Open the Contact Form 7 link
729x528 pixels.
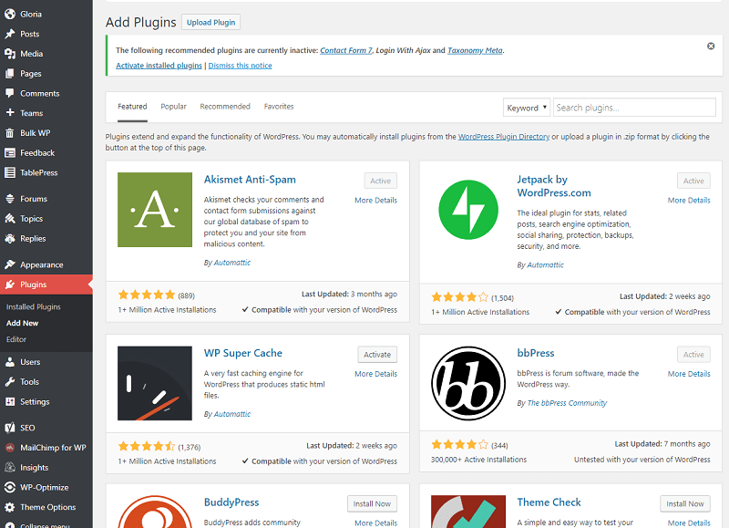click(x=346, y=50)
